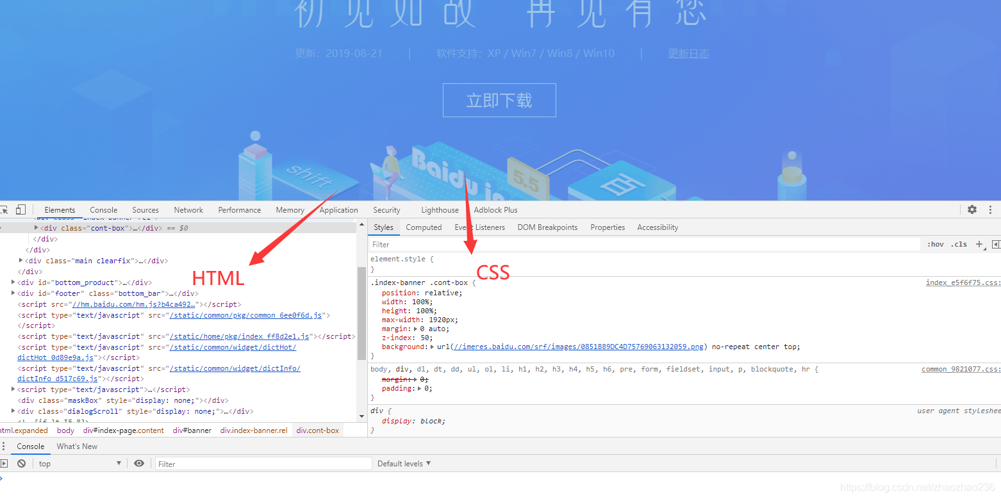
Task: Expand the div class main clearfix node
Action: [21, 260]
